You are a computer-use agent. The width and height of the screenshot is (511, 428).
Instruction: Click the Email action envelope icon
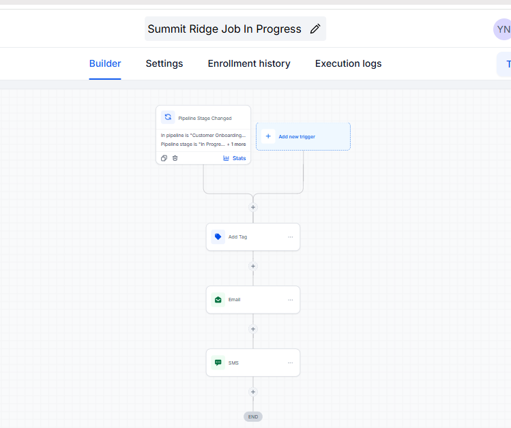click(218, 300)
